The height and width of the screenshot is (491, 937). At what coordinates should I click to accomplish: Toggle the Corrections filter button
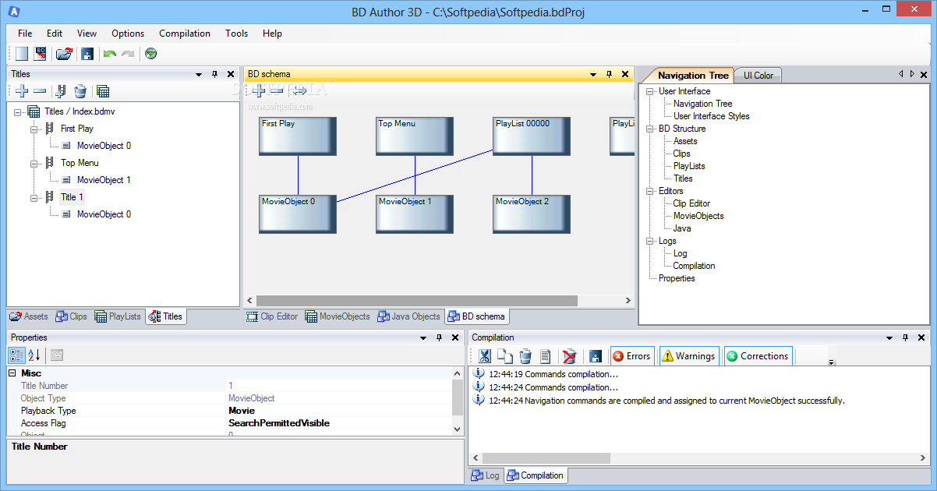758,356
